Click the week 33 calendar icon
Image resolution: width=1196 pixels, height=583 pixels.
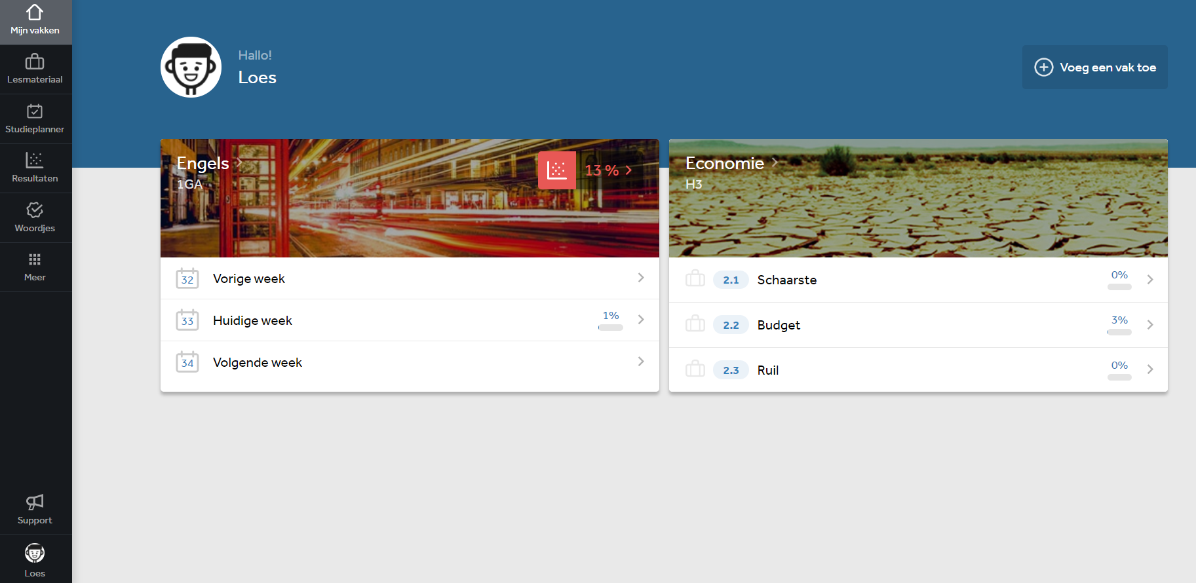point(187,320)
